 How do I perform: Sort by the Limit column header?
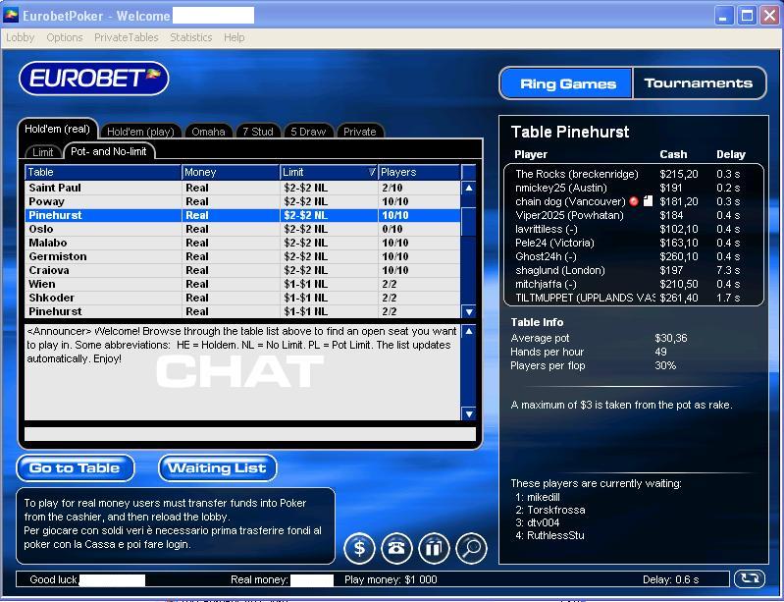[x=329, y=172]
